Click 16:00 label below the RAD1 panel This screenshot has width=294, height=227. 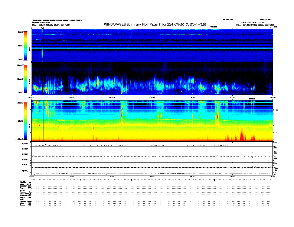192,98
